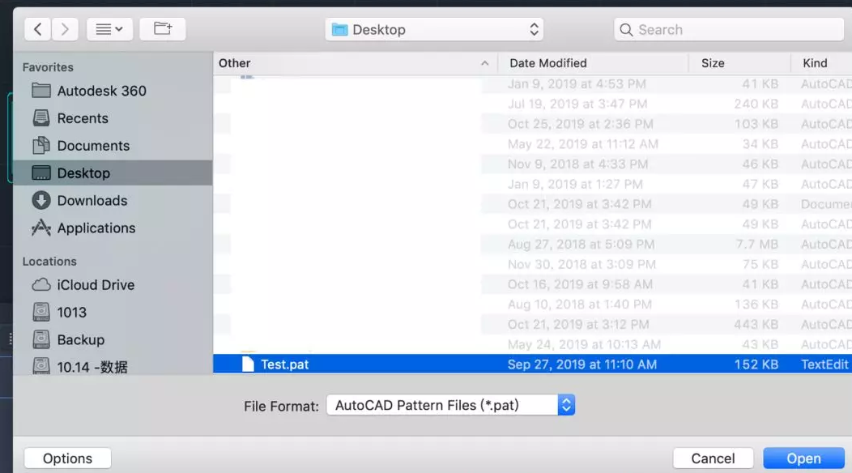Open Applications in the sidebar

(x=113, y=228)
